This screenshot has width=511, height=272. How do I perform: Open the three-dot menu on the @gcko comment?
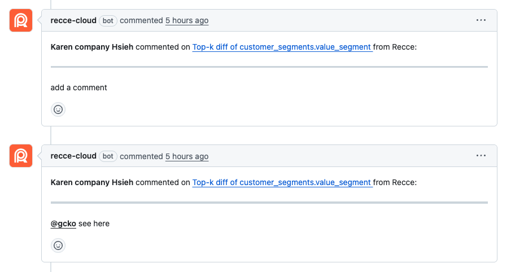pyautogui.click(x=481, y=156)
